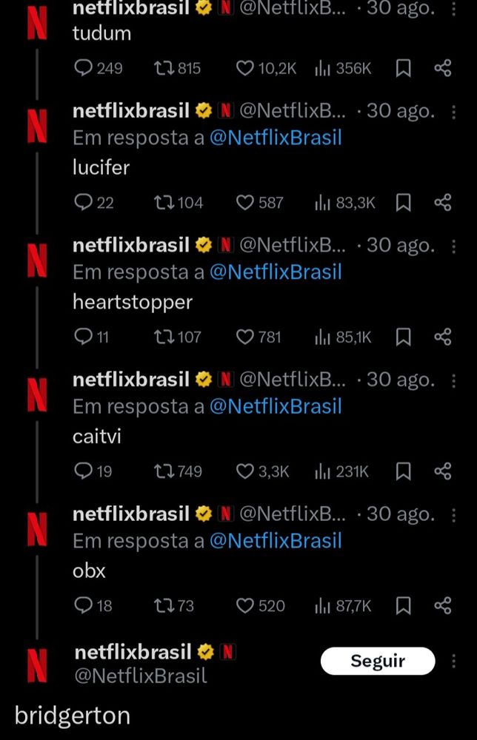The width and height of the screenshot is (477, 740).
Task: Open the Netflix avatar beside "caitvi" tweet
Action: [37, 395]
